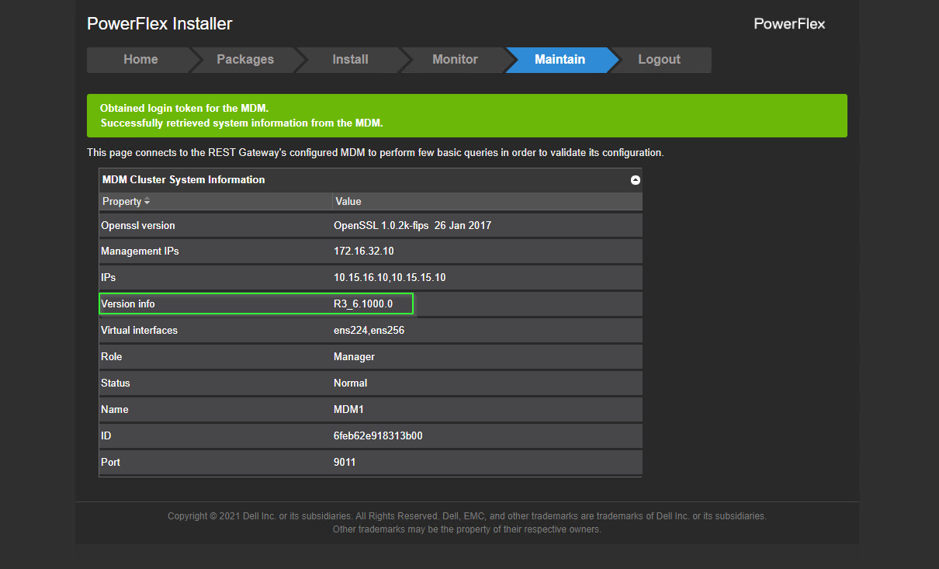Click the Property column header
The width and height of the screenshot is (939, 569).
(120, 201)
